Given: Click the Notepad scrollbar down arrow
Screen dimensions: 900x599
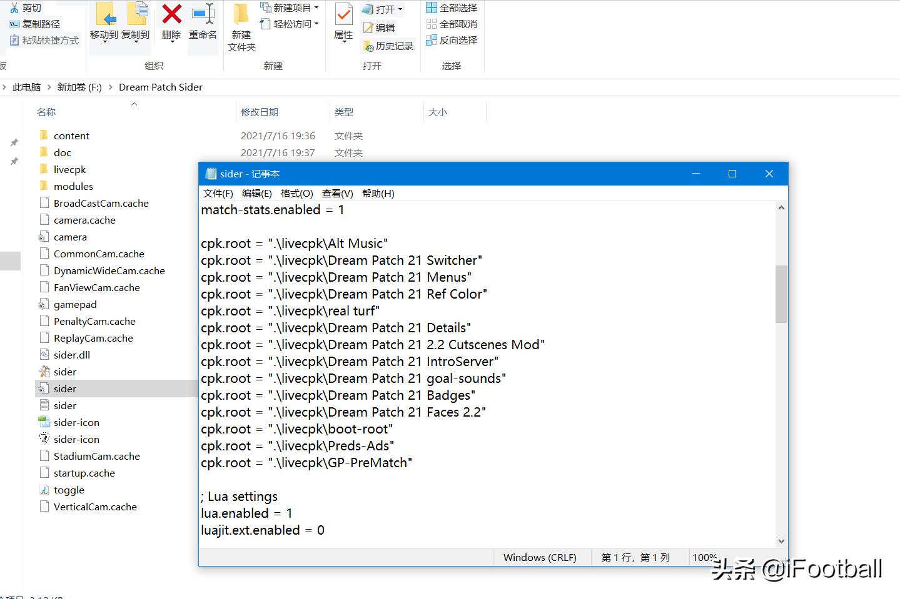Looking at the screenshot, I should [781, 541].
